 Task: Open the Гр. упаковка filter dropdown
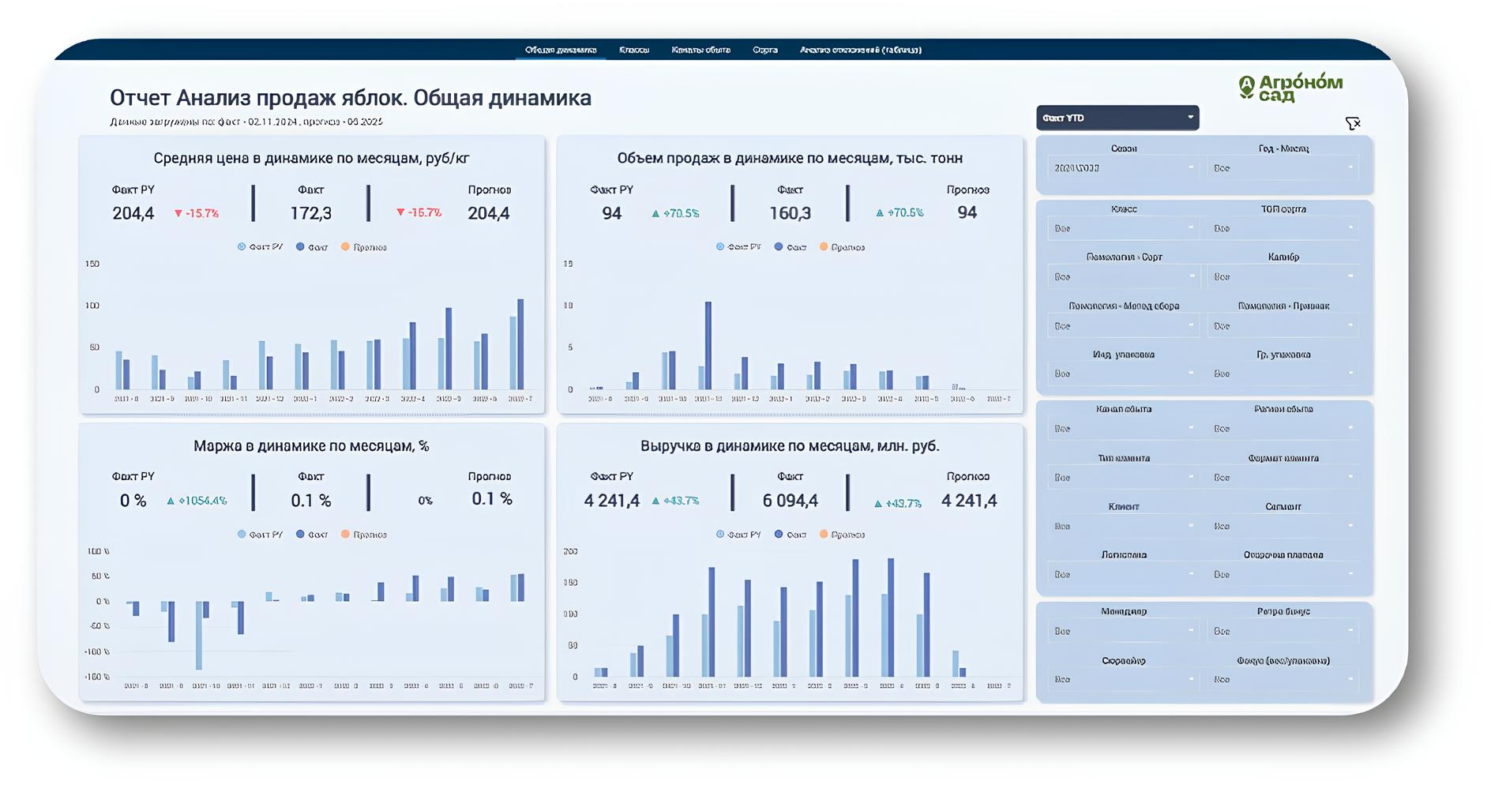[x=1283, y=374]
